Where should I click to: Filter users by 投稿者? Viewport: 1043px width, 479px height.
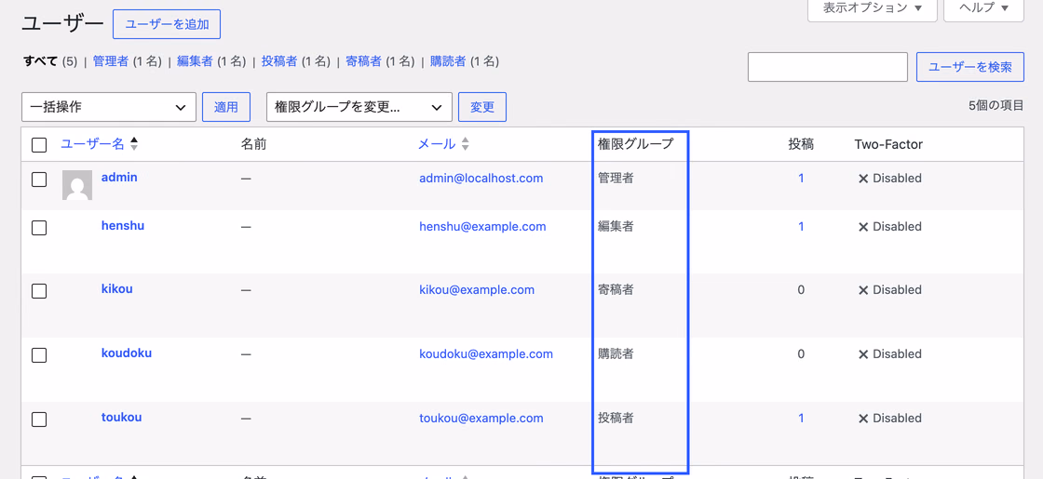[279, 61]
